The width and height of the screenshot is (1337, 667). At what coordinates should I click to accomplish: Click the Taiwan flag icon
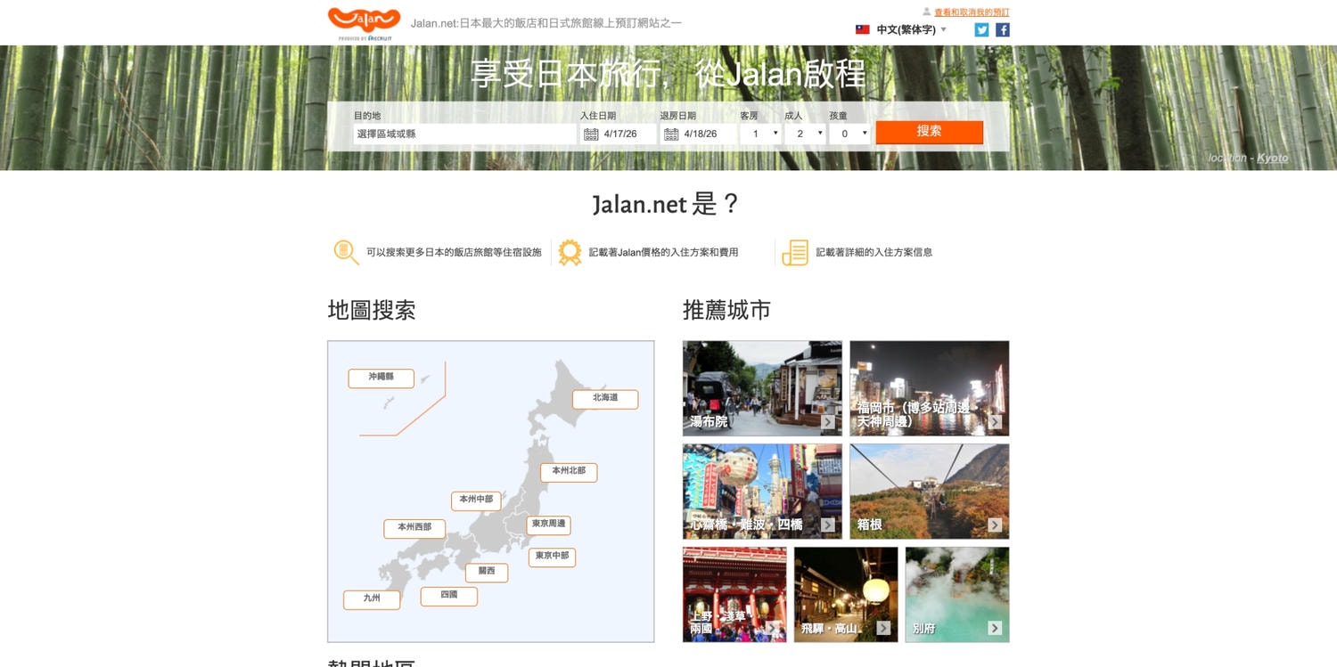coord(863,29)
